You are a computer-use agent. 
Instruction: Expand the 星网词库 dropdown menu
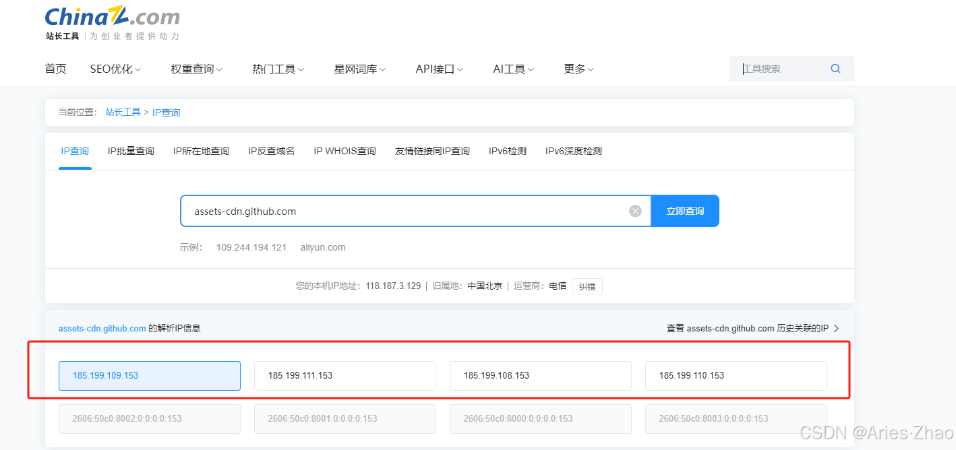[x=359, y=69]
